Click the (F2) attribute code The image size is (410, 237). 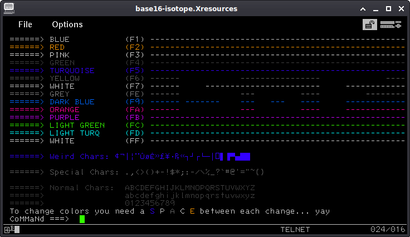pos(135,47)
